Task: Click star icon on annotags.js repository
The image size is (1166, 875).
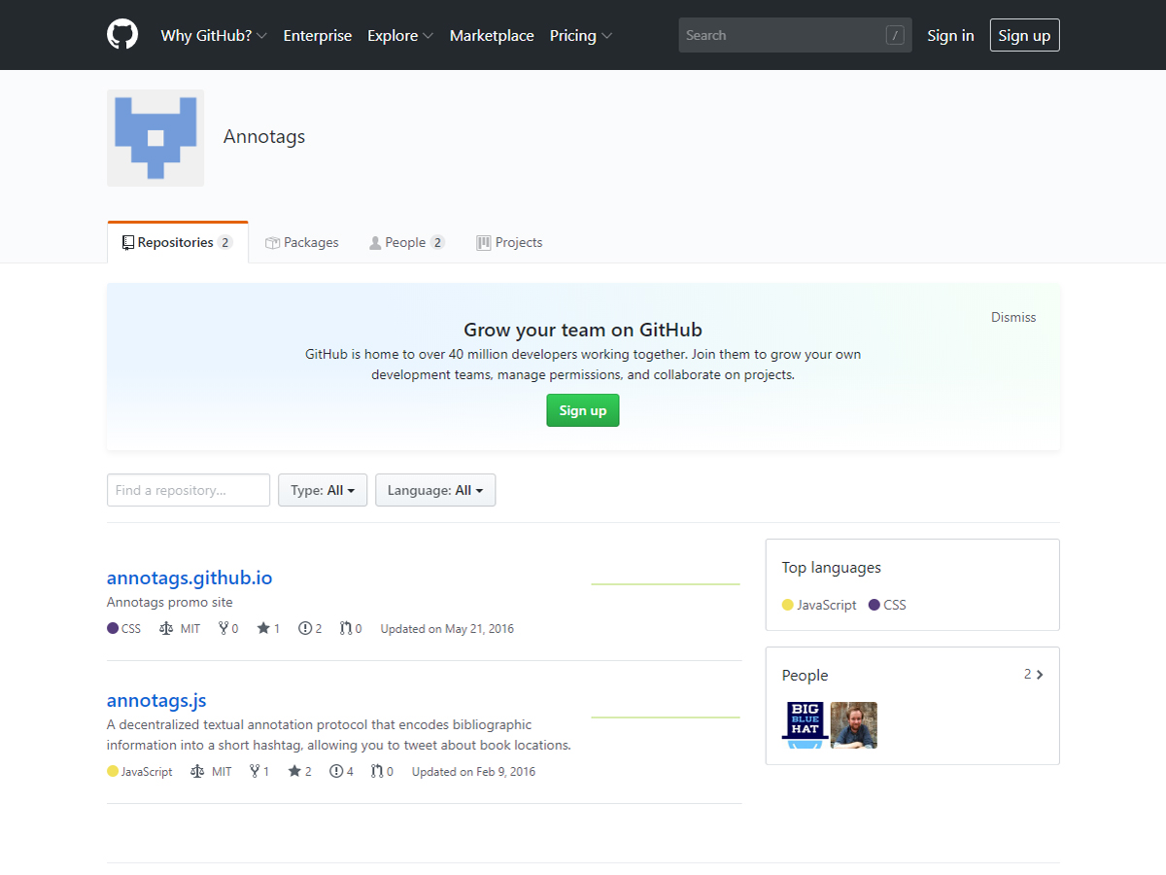Action: click(x=294, y=771)
